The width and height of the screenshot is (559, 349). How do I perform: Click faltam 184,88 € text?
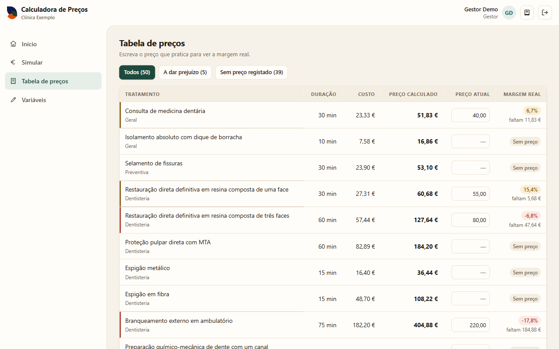(x=524, y=330)
